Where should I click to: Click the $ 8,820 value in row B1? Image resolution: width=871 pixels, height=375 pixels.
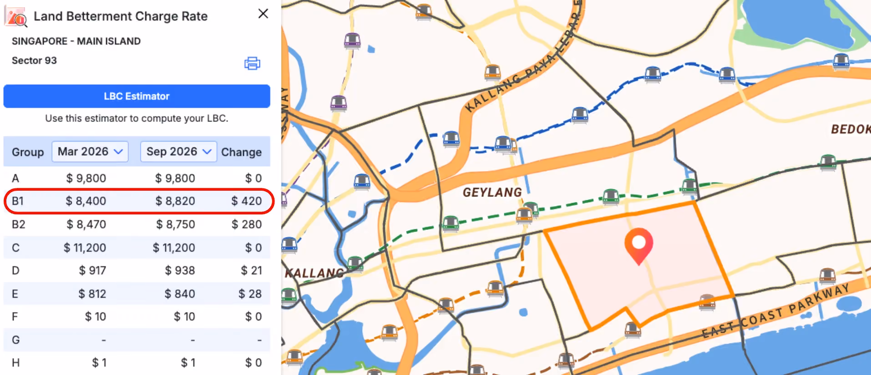175,201
